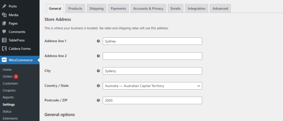Open the Extensions submenu link
Screen dimensions: 283x121
click(x=10, y=119)
